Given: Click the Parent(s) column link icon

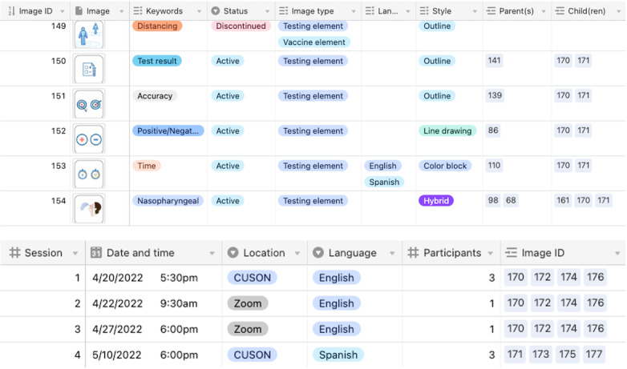Looking at the screenshot, I should [491, 11].
